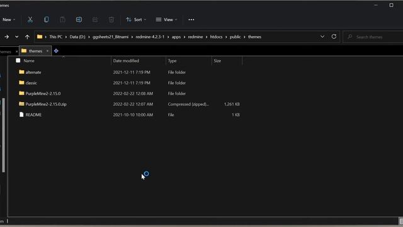Viewport: 403px width, 227px height.
Task: Click README date 2021-10-10 10:00 AM
Action: click(133, 115)
